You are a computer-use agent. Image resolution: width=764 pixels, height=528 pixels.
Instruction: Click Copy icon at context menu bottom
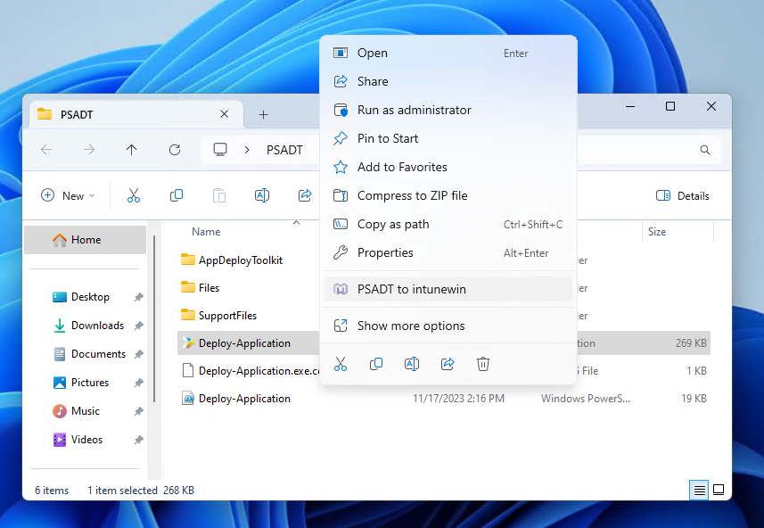pos(376,364)
